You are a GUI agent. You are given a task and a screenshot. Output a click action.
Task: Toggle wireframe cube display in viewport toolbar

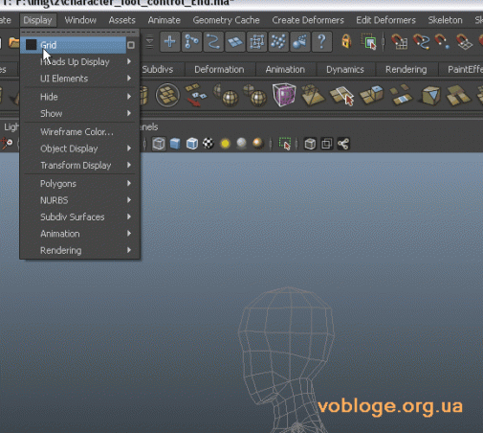[x=159, y=144]
